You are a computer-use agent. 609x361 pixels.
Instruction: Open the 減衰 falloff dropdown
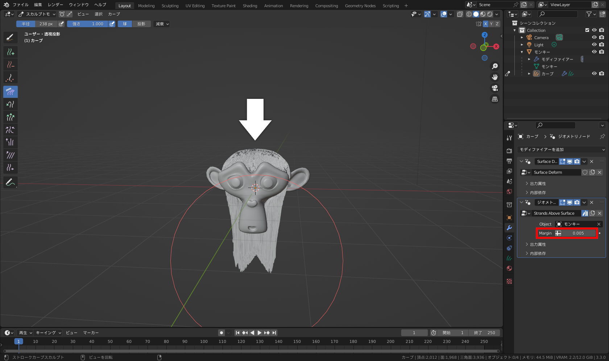tap(162, 24)
